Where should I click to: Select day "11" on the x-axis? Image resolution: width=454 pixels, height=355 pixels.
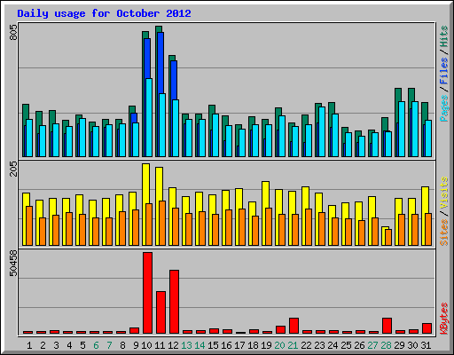(x=160, y=345)
